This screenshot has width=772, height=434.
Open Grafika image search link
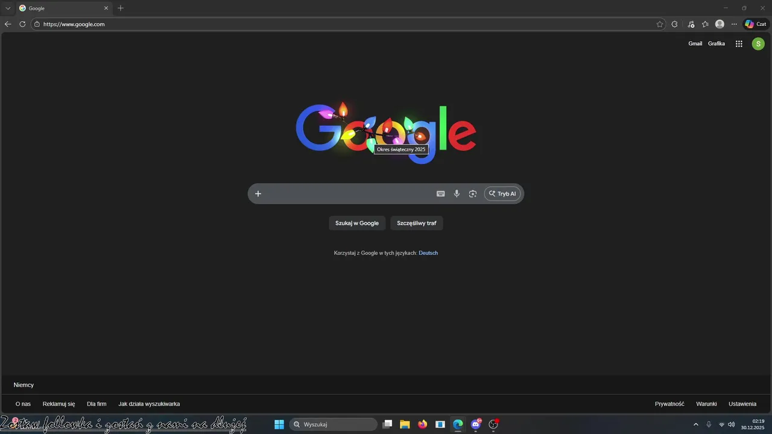coord(717,43)
